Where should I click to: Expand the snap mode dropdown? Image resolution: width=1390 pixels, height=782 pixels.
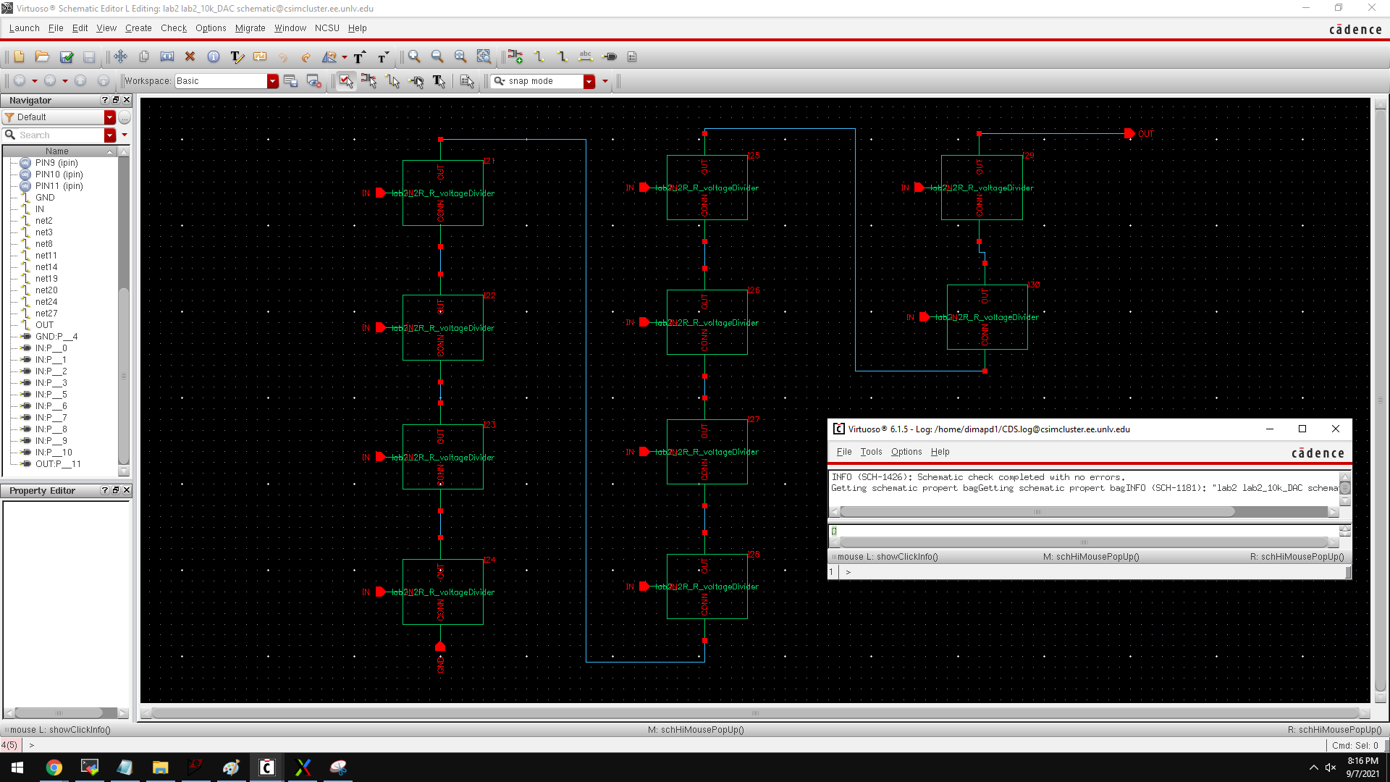(589, 81)
